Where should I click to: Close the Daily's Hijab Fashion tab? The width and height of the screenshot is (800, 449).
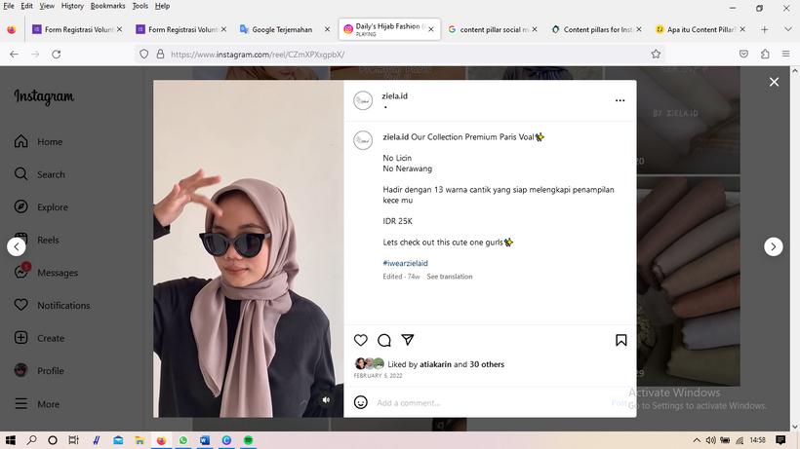coord(431,29)
